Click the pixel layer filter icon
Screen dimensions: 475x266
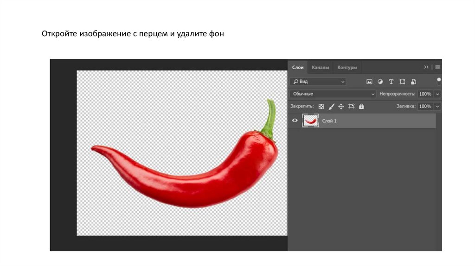[369, 82]
